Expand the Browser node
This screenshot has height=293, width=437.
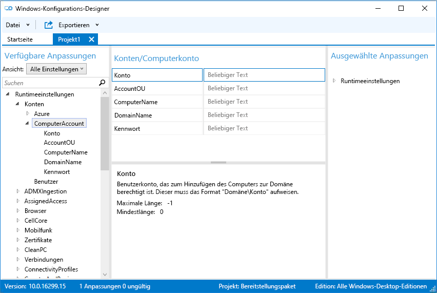pos(18,210)
